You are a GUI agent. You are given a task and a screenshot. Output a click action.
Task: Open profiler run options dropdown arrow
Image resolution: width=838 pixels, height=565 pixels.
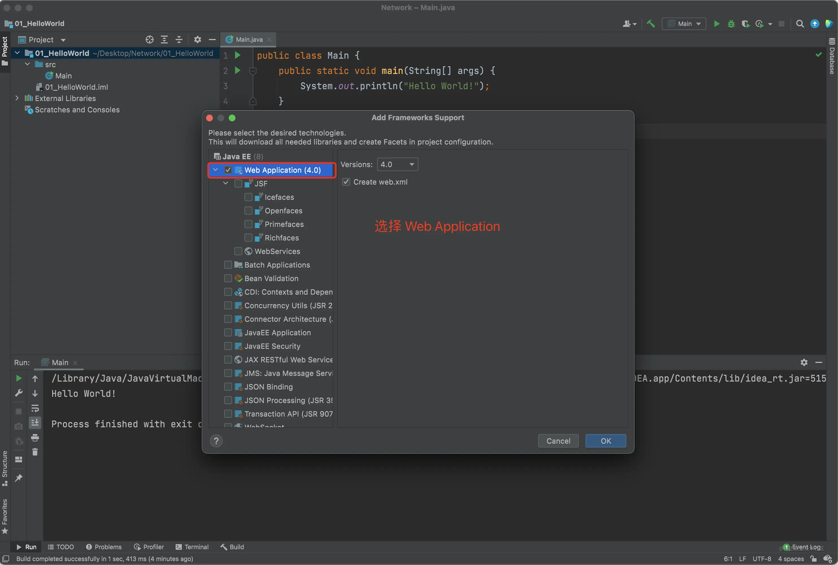(770, 24)
